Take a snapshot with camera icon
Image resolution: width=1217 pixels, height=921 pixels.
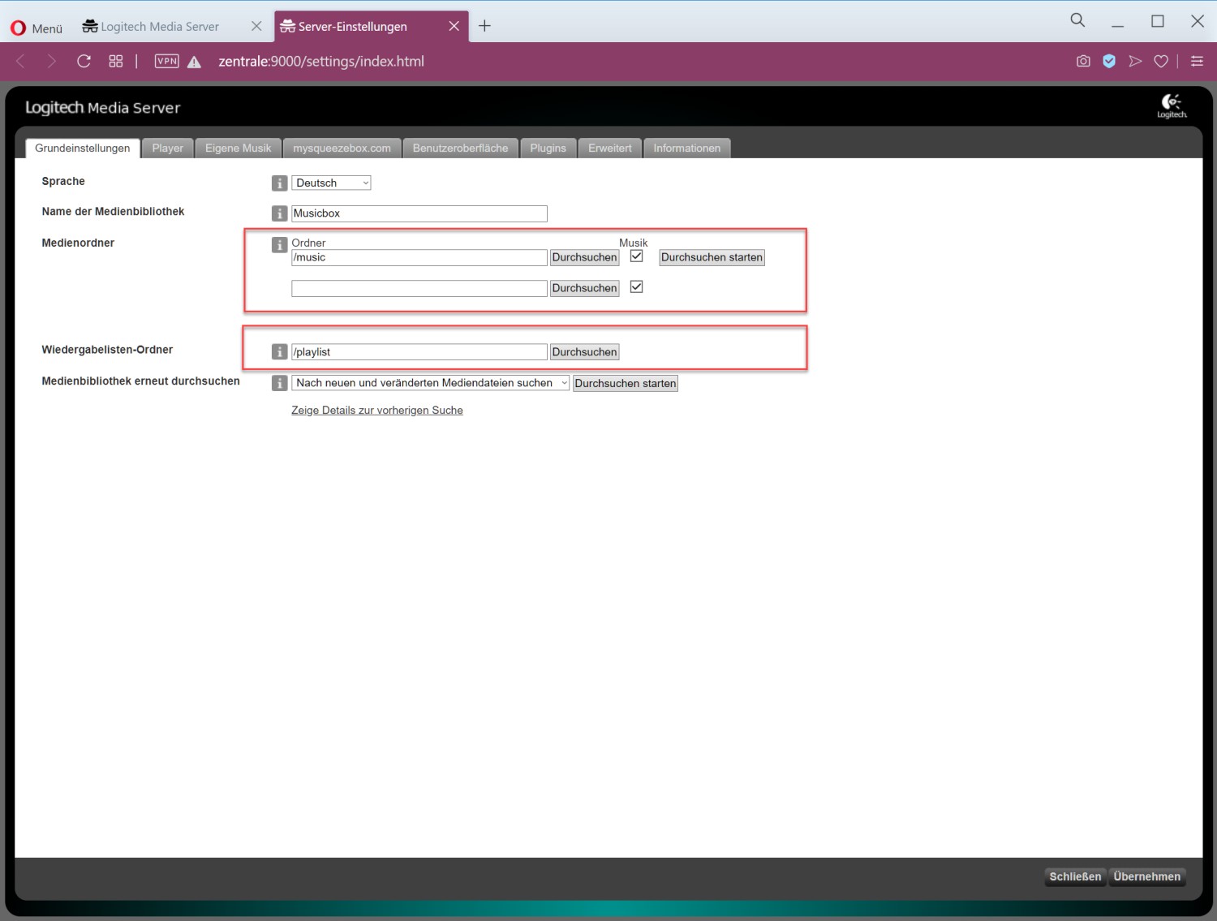coord(1083,61)
